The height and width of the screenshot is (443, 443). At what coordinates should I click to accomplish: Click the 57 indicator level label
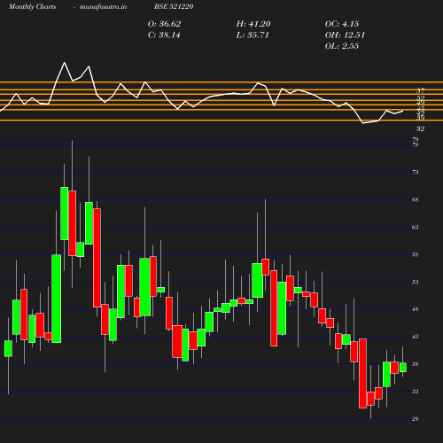[x=421, y=90]
